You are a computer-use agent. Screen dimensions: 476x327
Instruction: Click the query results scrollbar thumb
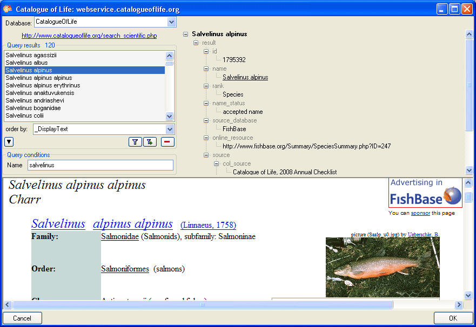(x=170, y=63)
